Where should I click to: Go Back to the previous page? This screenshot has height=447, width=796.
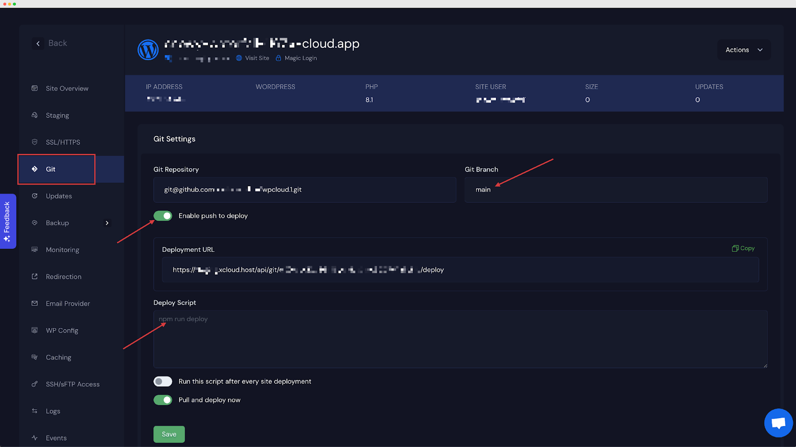click(57, 43)
